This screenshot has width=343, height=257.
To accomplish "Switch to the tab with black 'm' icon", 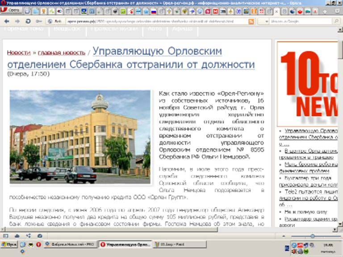I will [223, 11].
